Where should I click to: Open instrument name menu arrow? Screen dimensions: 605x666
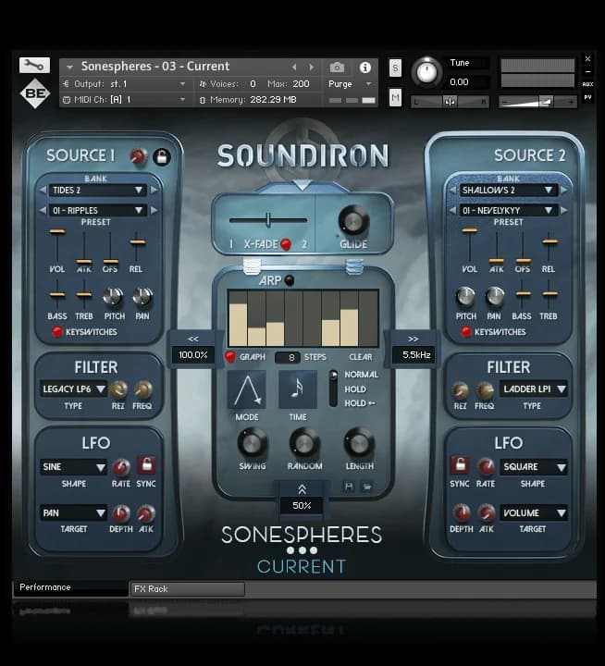69,68
